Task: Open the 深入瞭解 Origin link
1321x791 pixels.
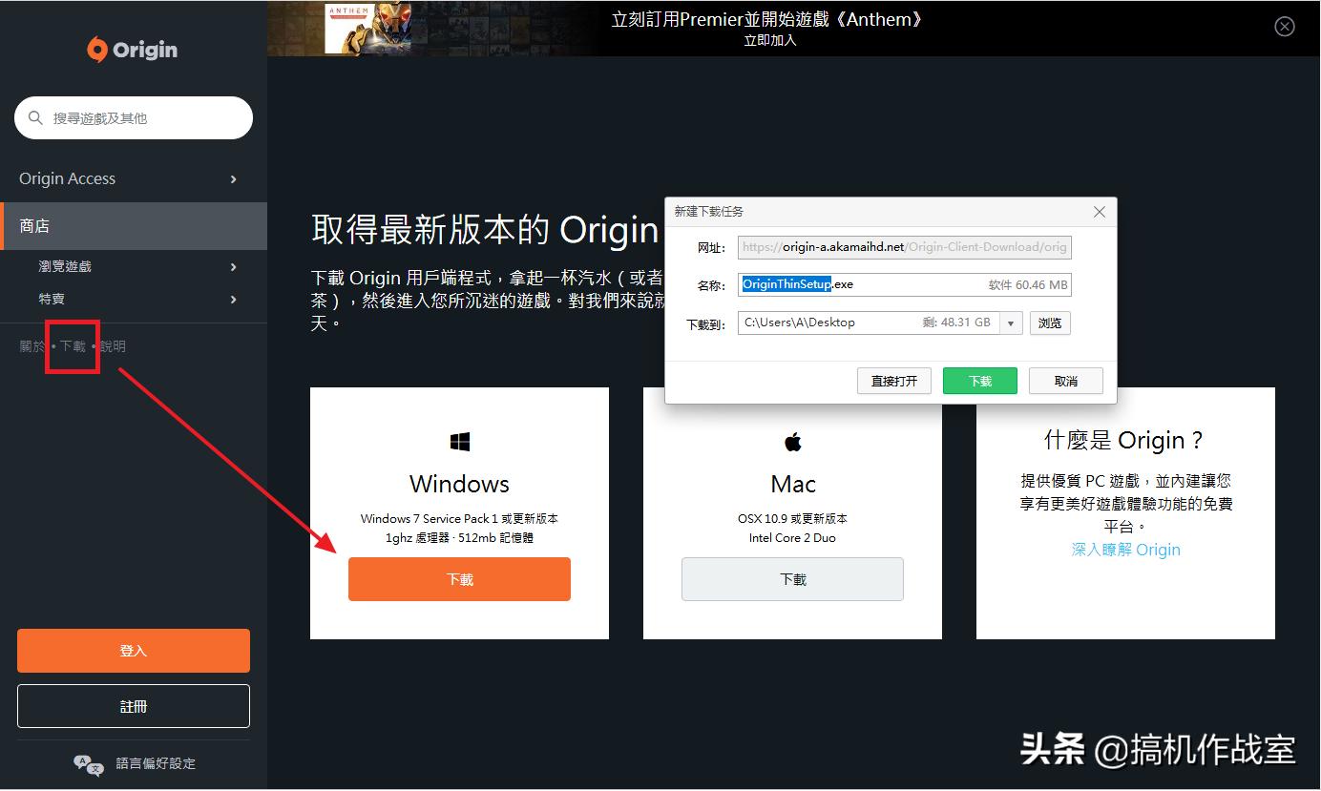Action: point(1125,549)
